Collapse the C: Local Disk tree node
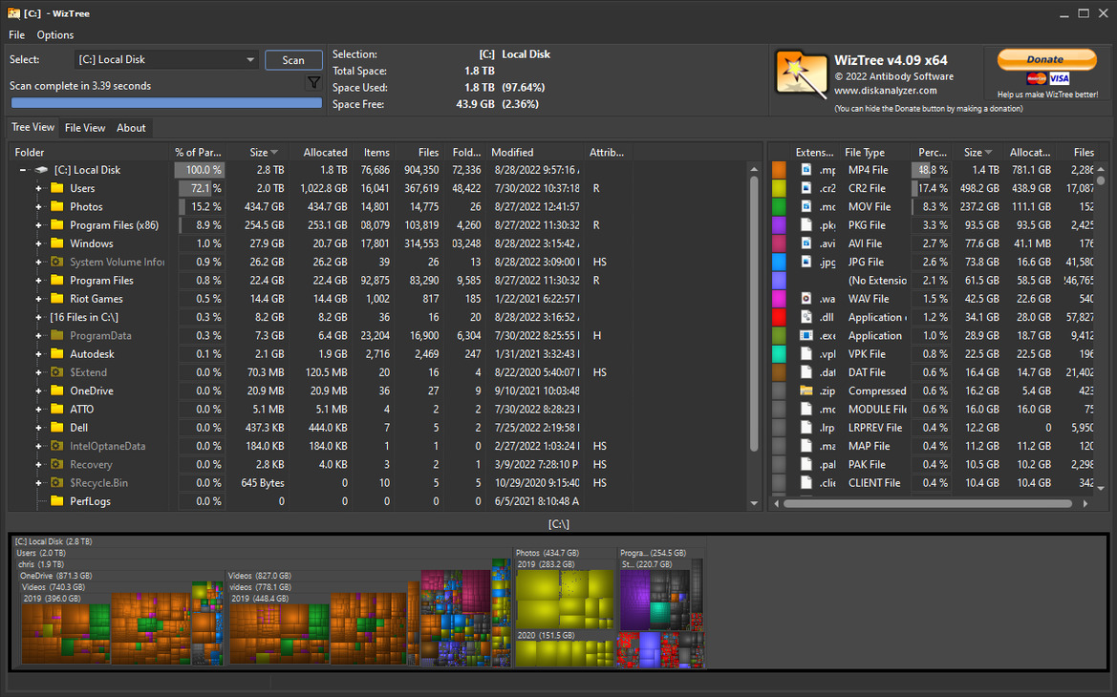This screenshot has width=1117, height=697. [x=23, y=170]
